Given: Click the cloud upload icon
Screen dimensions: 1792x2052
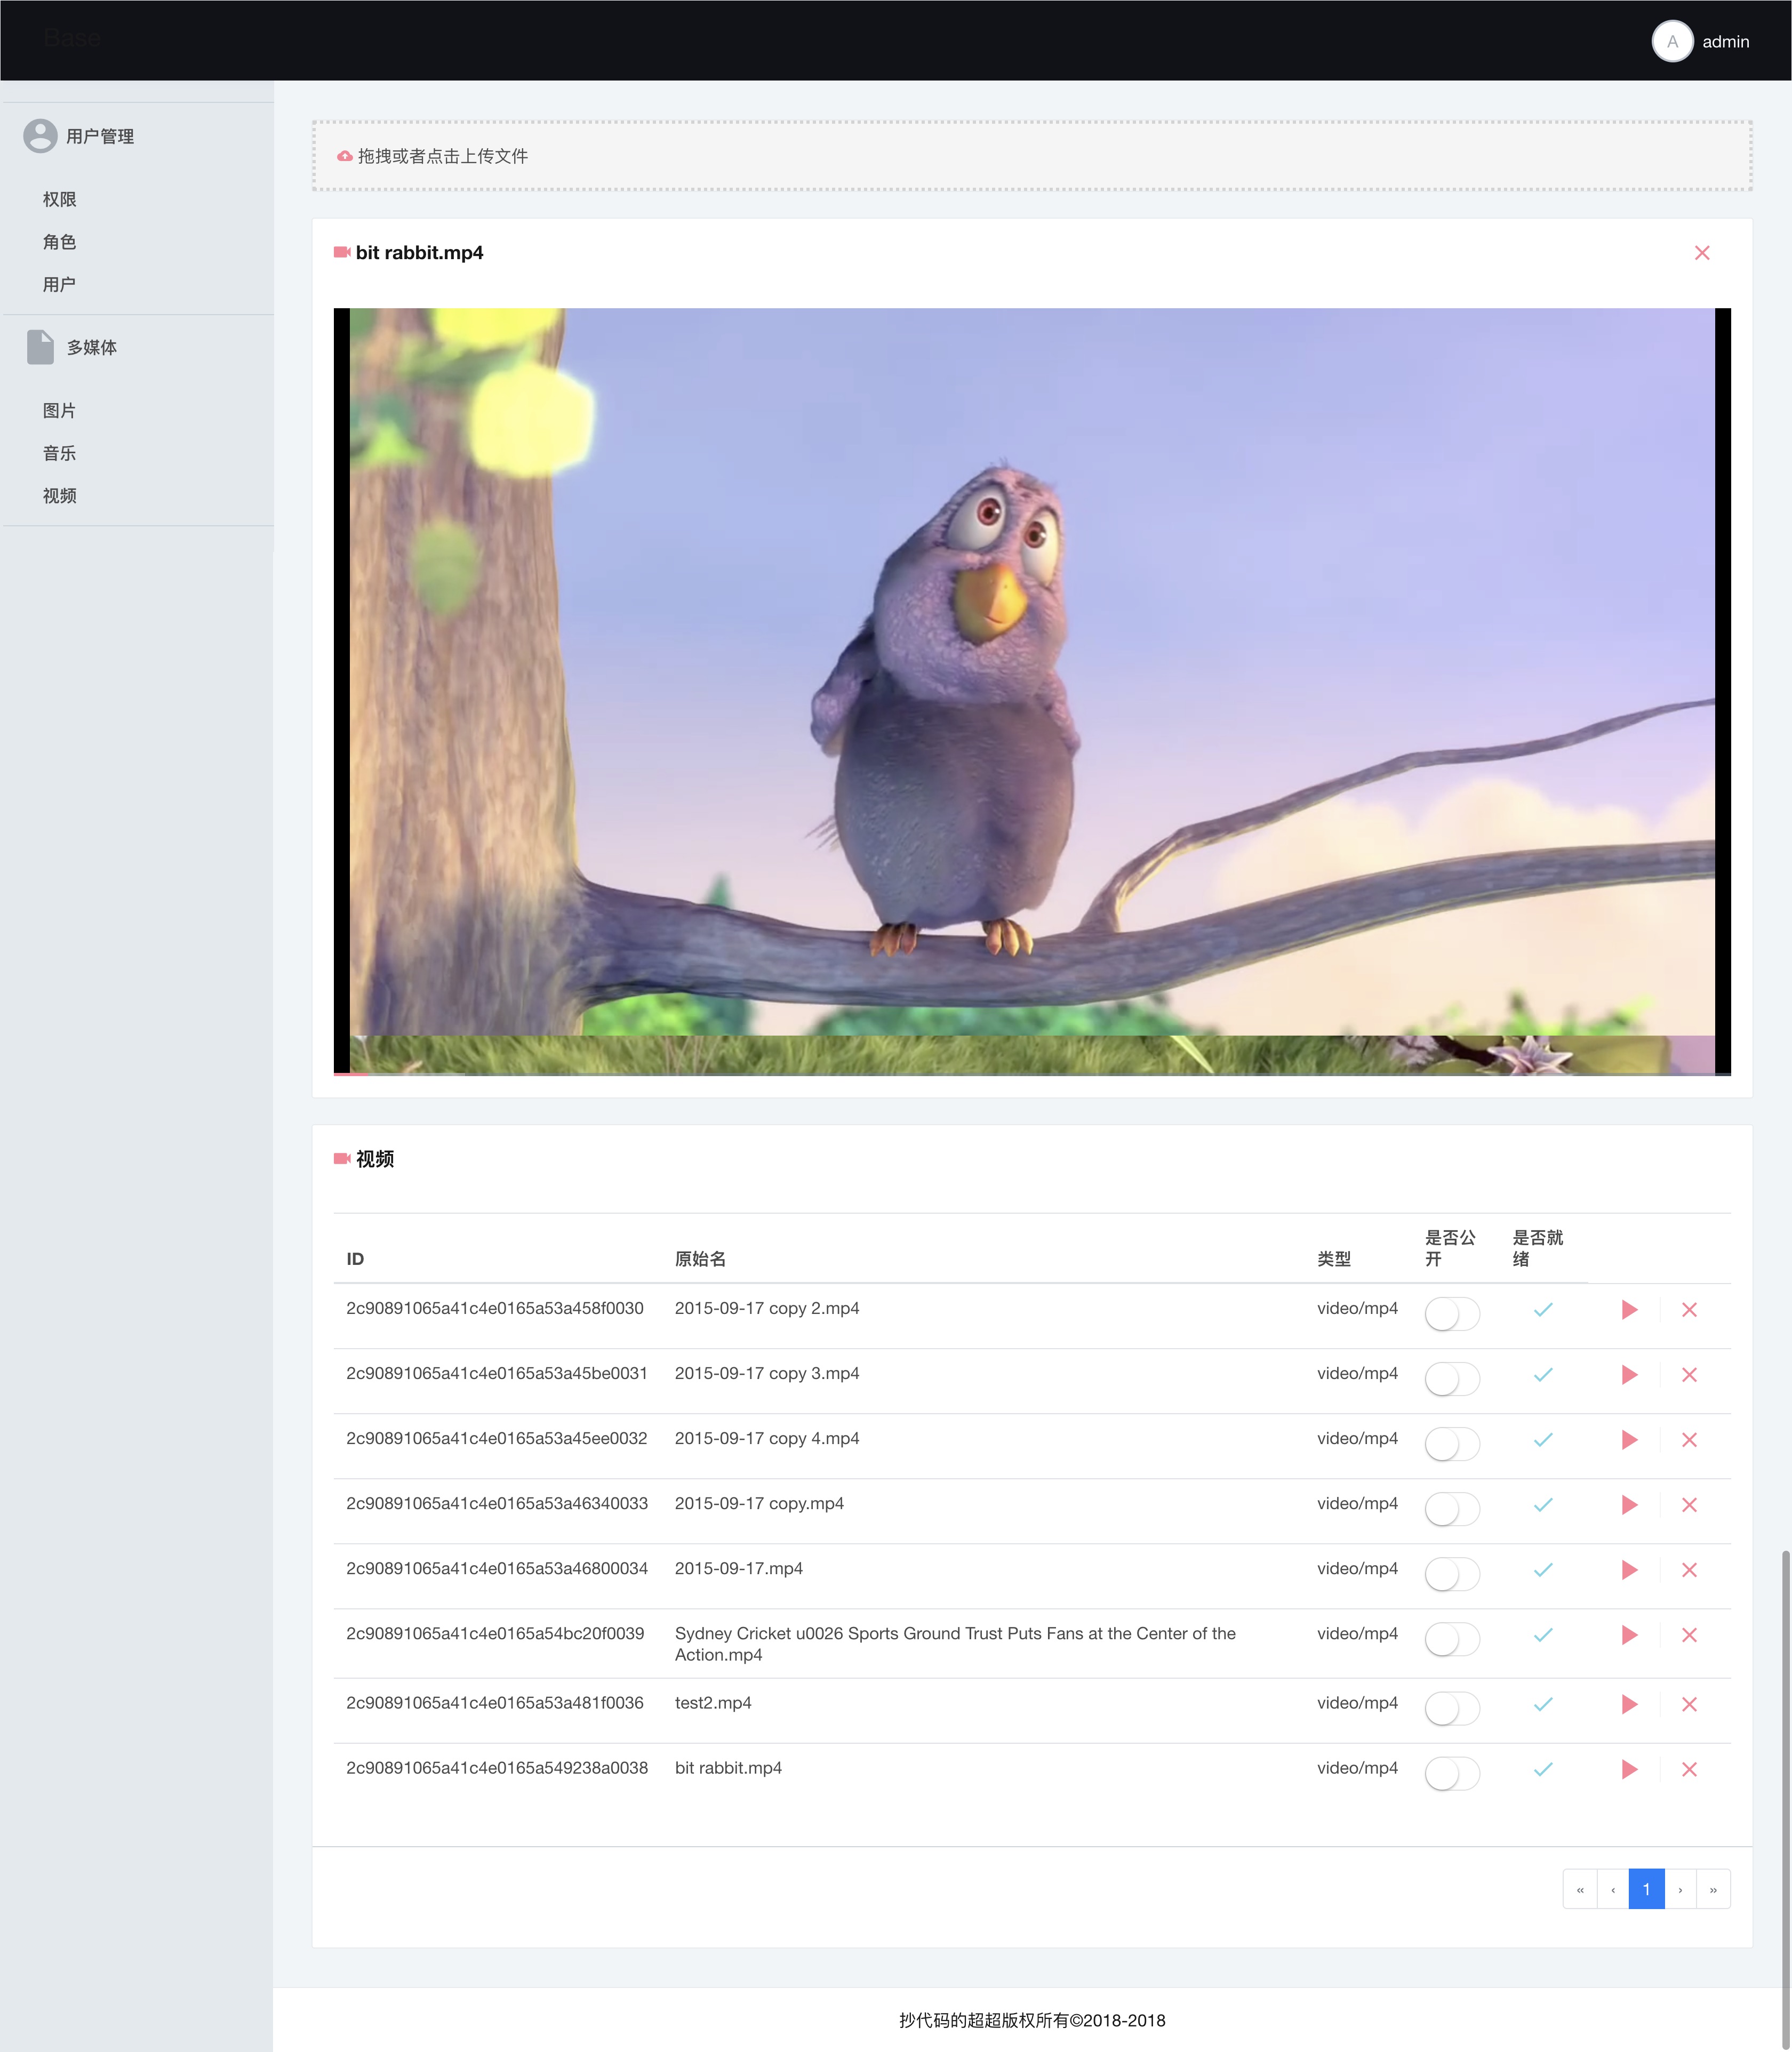Looking at the screenshot, I should [345, 156].
